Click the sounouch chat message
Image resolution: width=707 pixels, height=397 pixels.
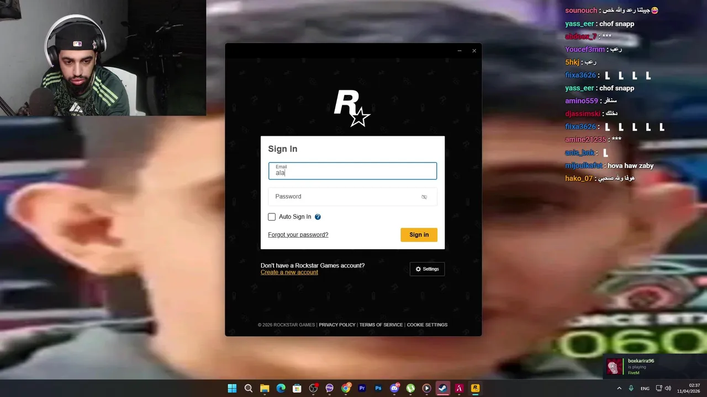(611, 10)
